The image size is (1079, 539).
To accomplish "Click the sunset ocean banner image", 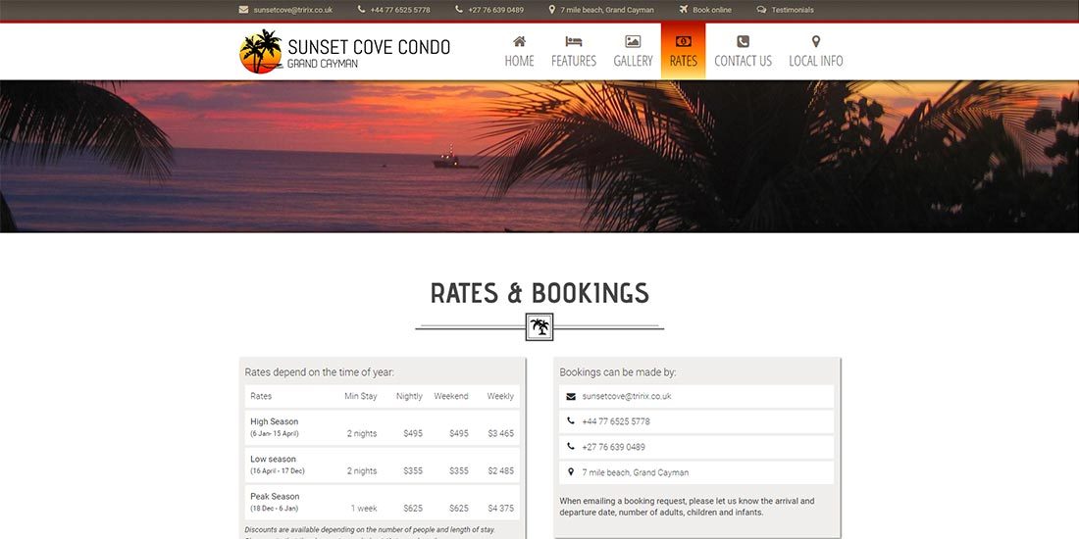I will pos(539,156).
